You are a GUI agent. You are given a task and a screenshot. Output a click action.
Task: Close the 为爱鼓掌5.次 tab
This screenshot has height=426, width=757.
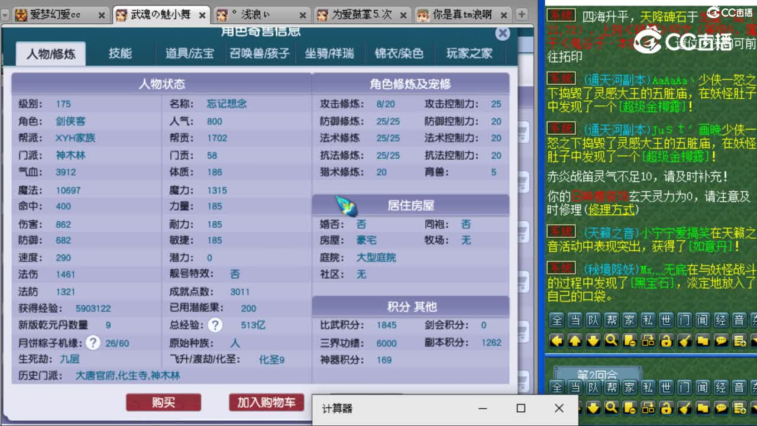point(403,16)
